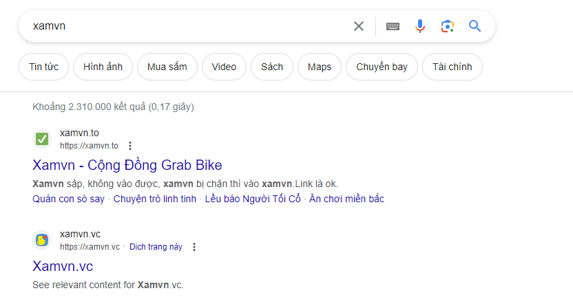
Task: Select the Mua sắm filter
Action: click(x=167, y=67)
